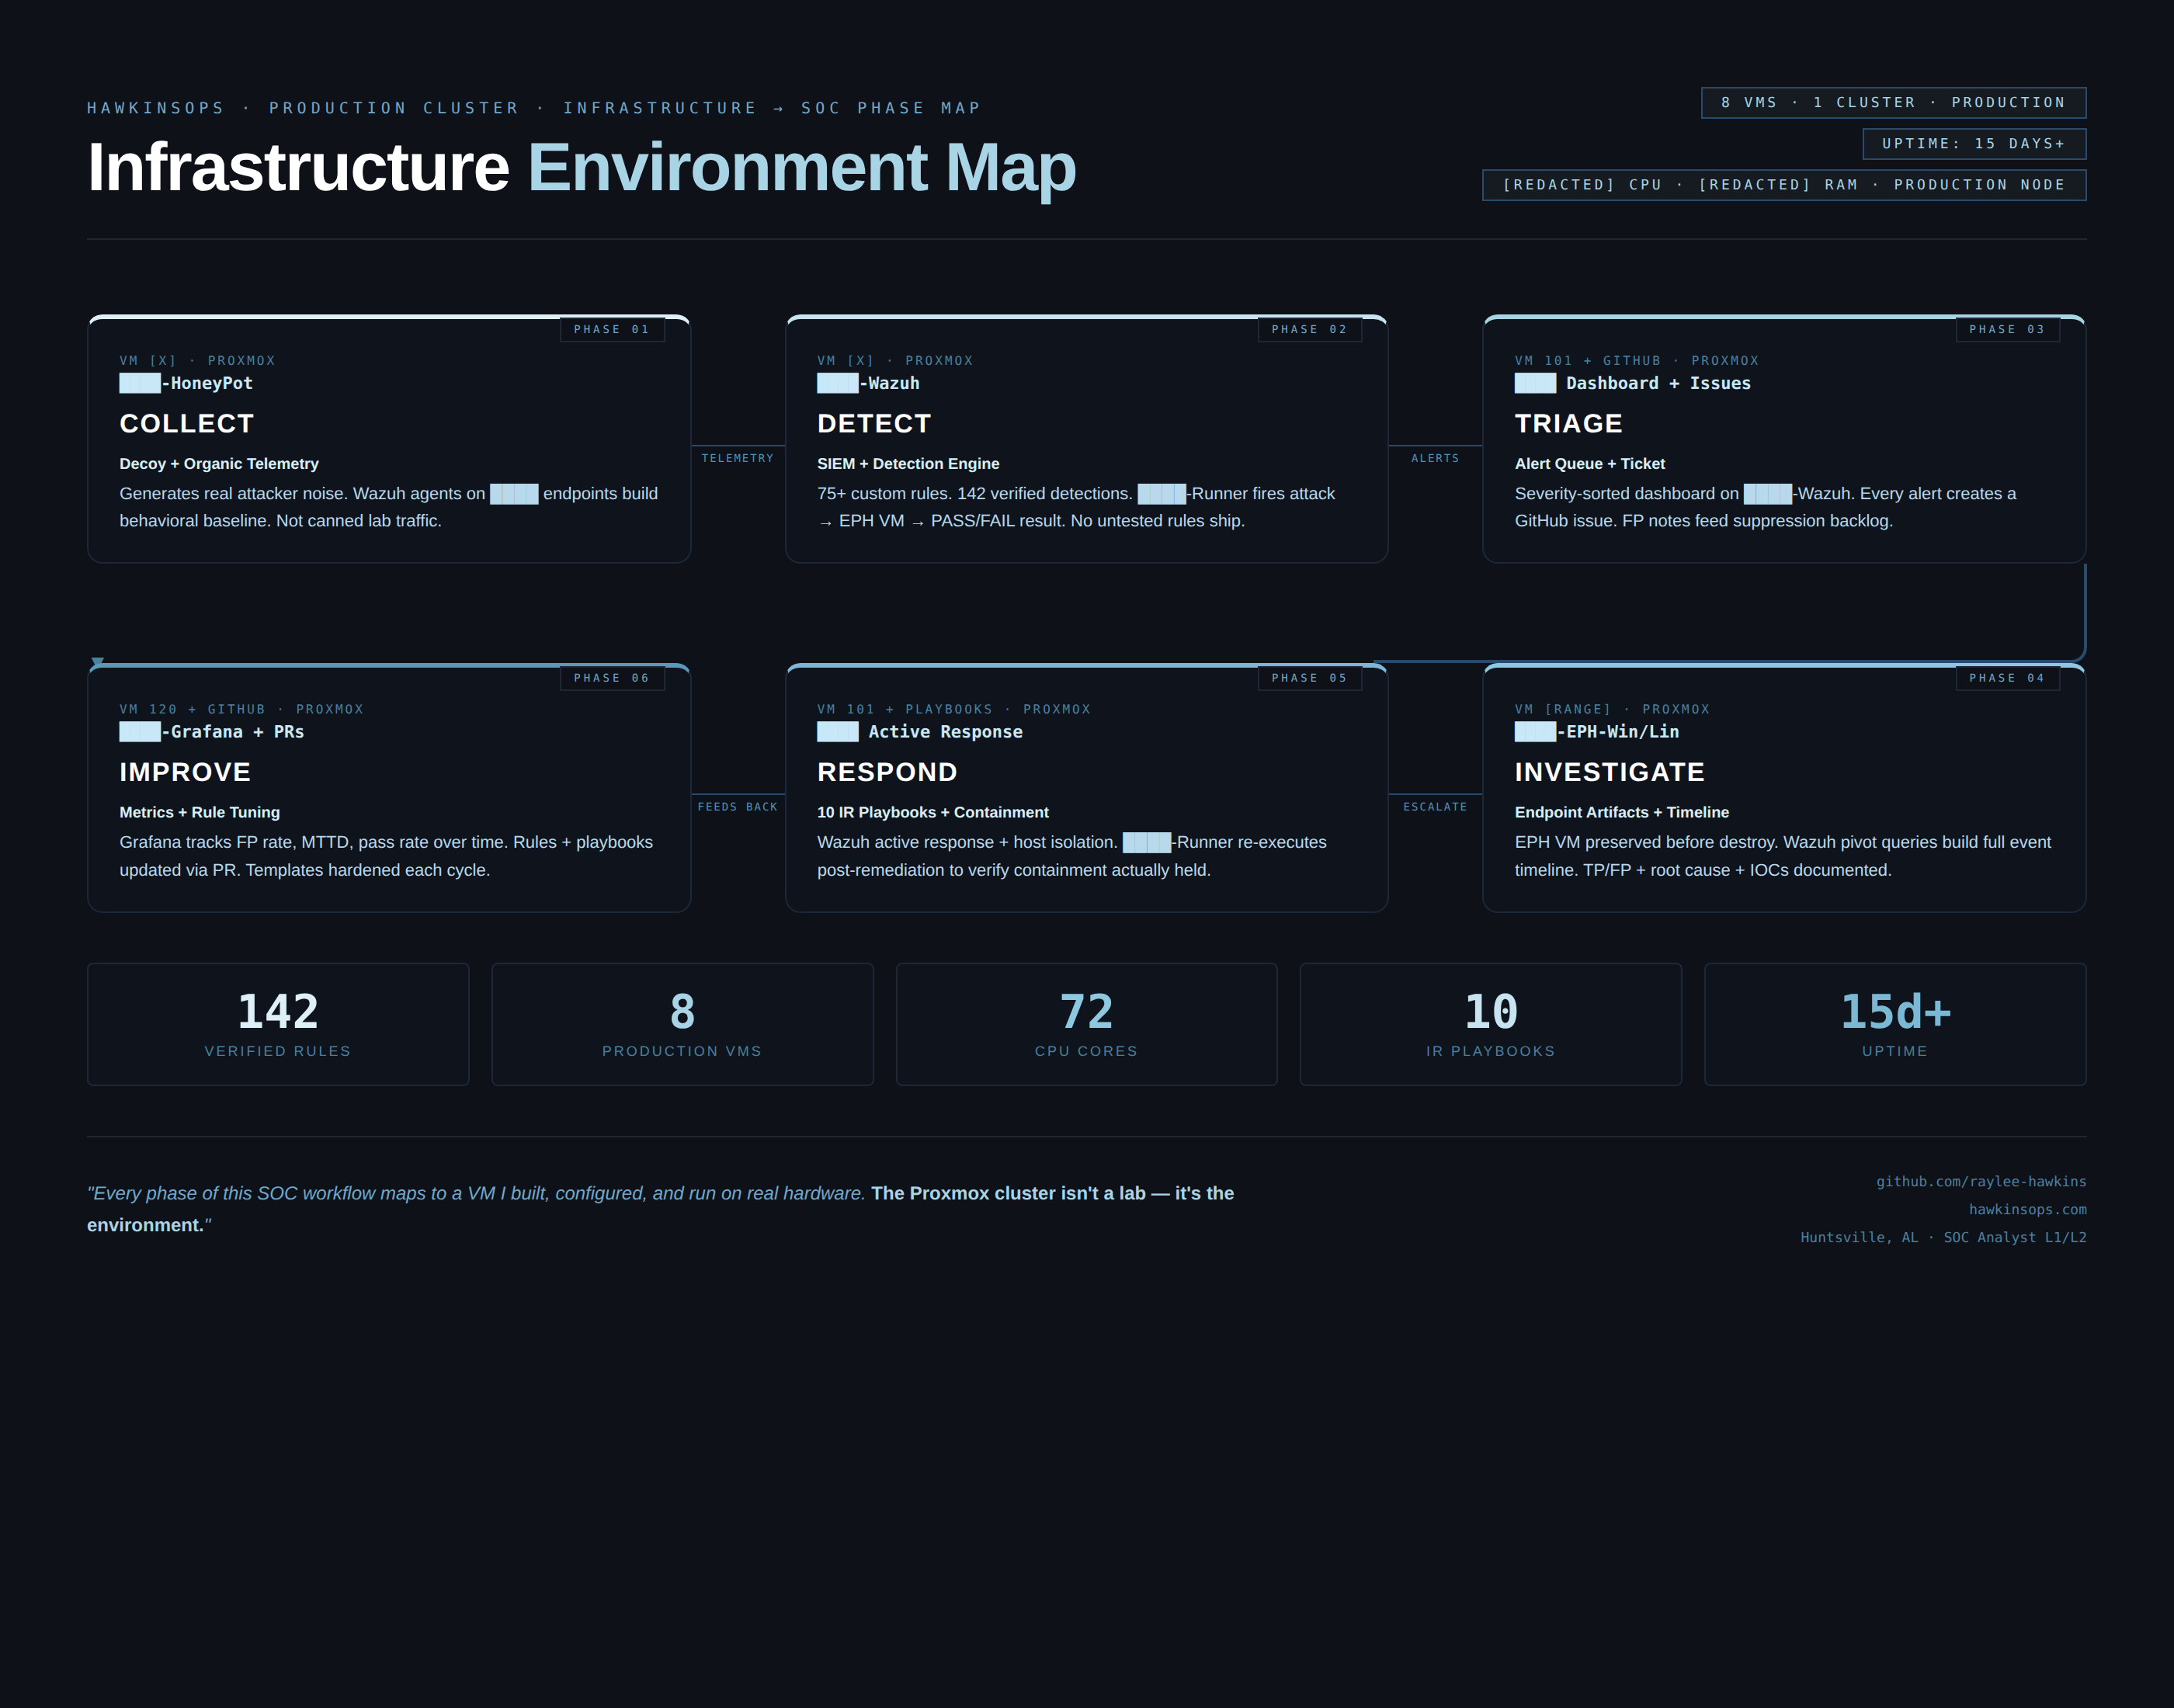Select the '8 PRODUCTION VMS' stat card

click(x=682, y=1024)
